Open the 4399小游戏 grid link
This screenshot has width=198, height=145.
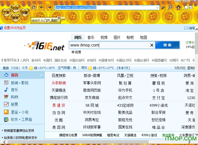(158, 105)
